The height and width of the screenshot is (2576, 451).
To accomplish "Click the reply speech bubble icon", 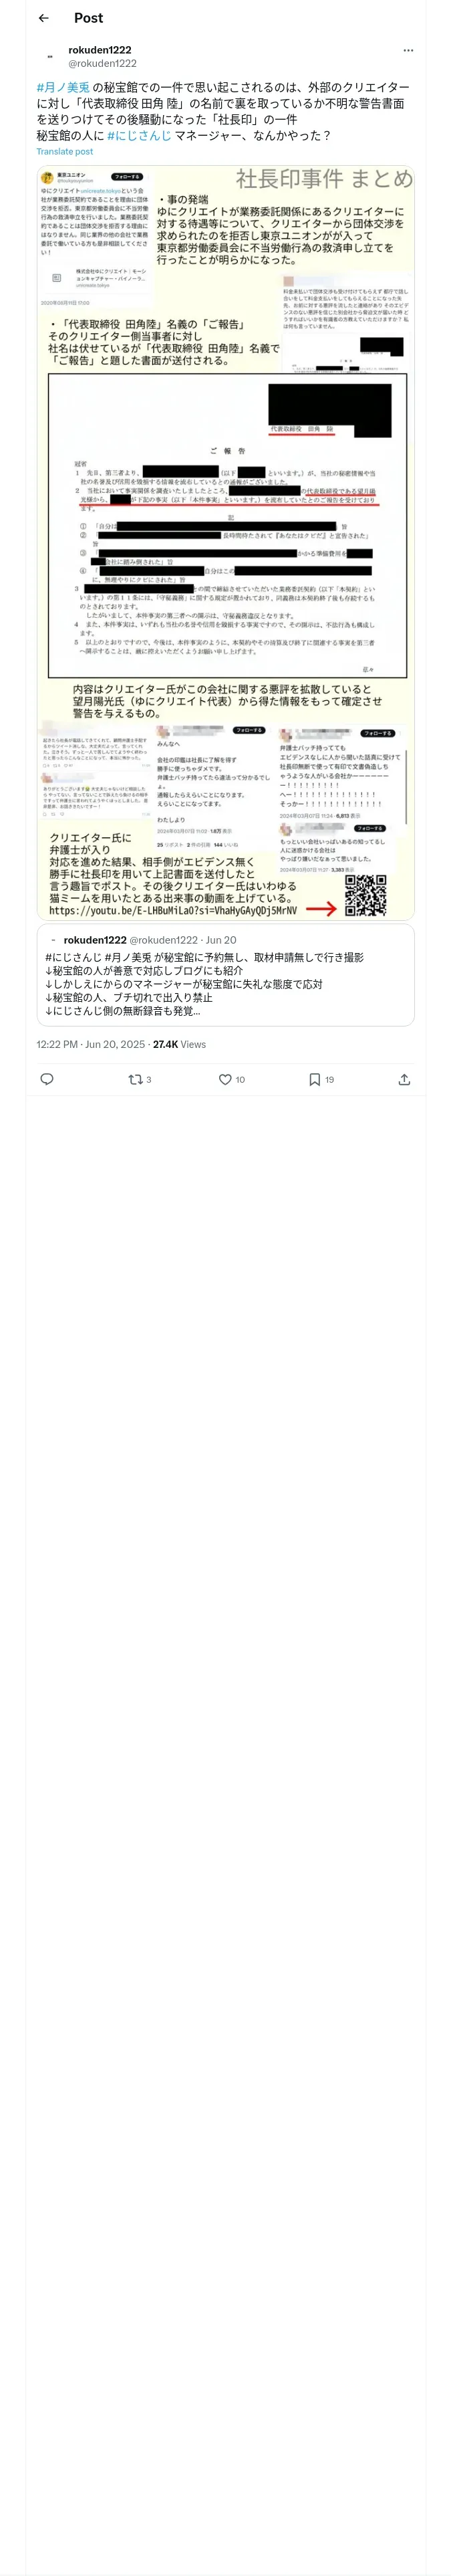I will [x=46, y=1079].
